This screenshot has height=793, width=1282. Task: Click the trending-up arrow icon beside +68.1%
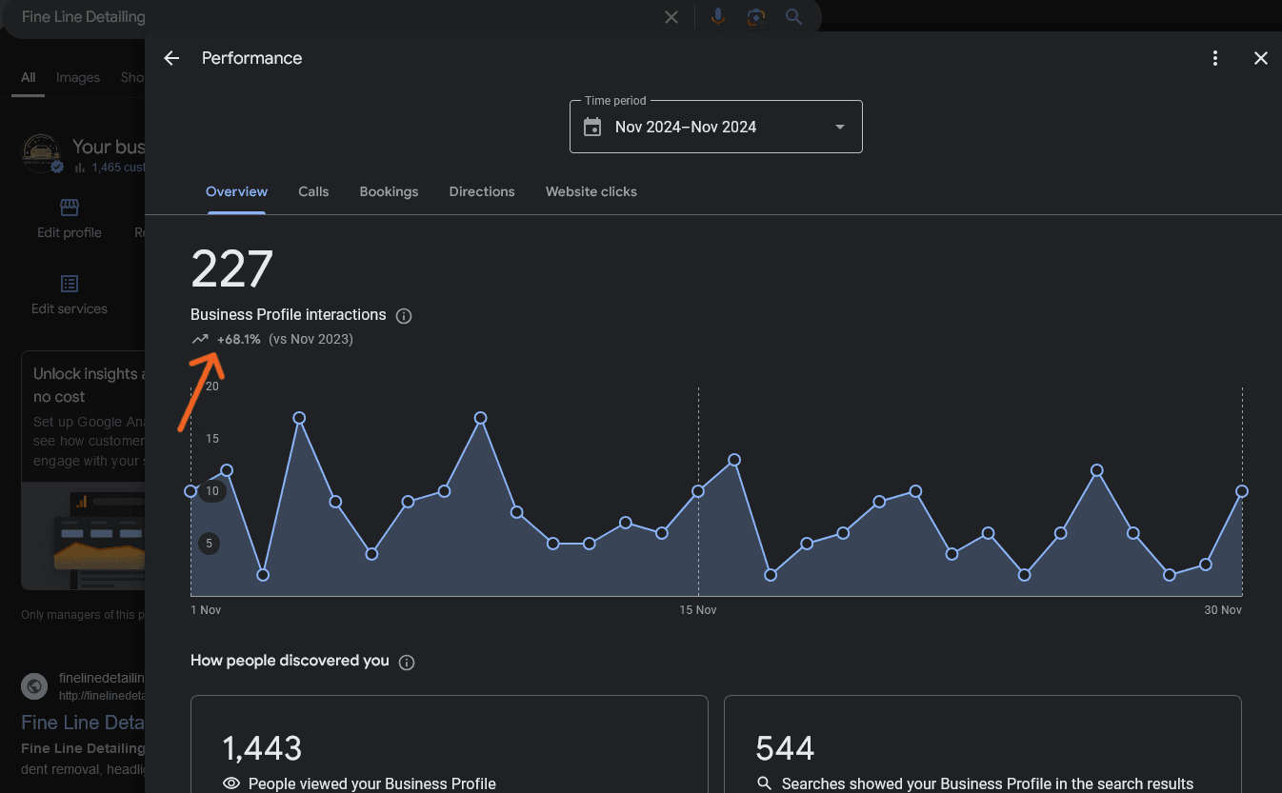click(x=200, y=339)
